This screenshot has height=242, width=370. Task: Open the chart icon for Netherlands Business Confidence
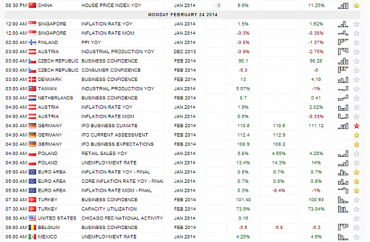tap(343, 98)
